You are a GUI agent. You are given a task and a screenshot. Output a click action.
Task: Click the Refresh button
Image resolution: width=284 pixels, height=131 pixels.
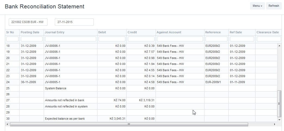[x=274, y=6]
